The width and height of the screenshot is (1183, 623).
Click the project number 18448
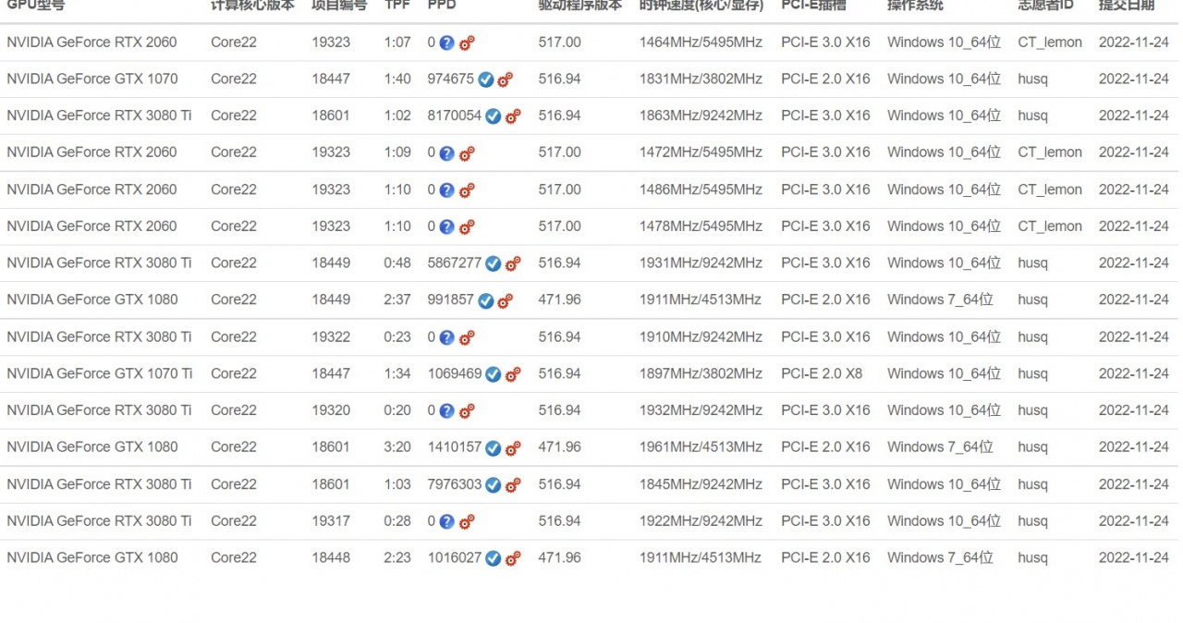tap(331, 557)
